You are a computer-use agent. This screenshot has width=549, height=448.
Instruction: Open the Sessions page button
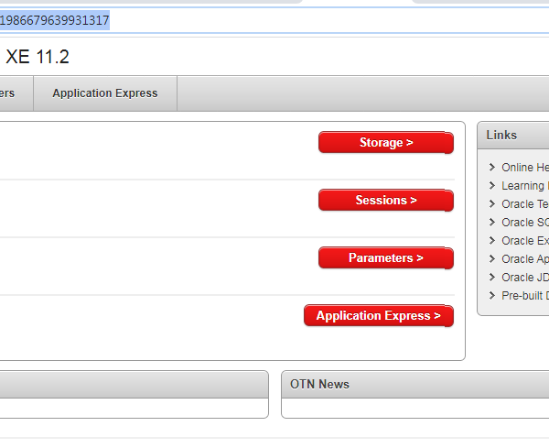click(386, 200)
